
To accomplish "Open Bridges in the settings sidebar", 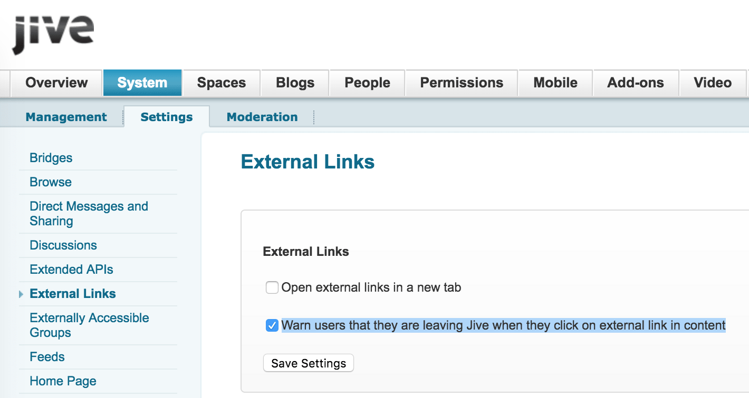I will [x=51, y=158].
